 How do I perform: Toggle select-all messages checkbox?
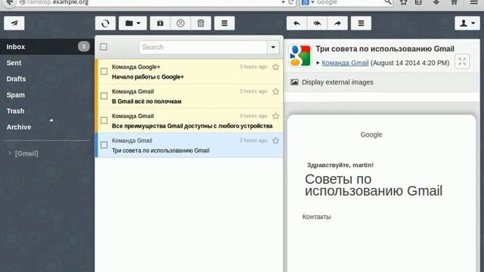coord(104,47)
